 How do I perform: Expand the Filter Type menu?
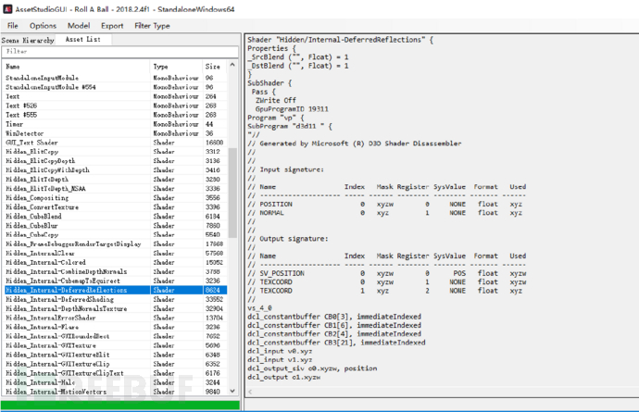152,26
